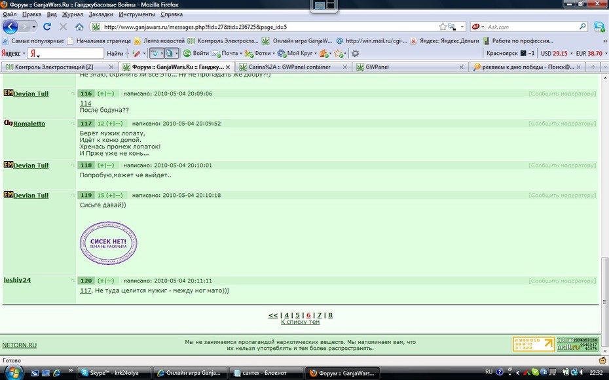
Task: Click the Yandex bar page translate icon
Action: coord(169,53)
